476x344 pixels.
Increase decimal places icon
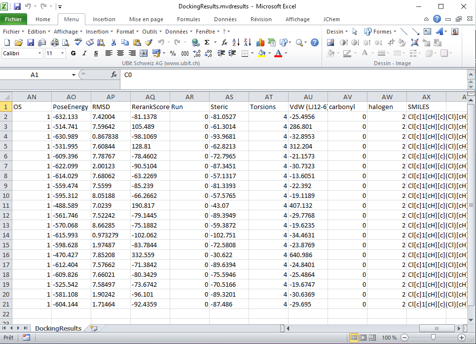tap(197, 53)
